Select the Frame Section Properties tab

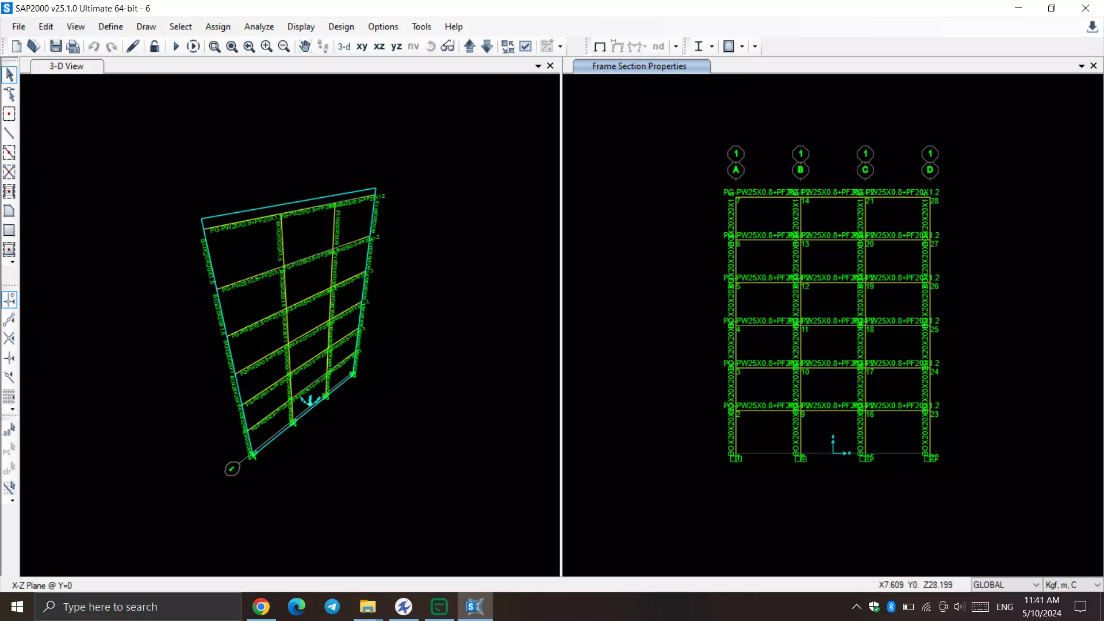[x=639, y=66]
